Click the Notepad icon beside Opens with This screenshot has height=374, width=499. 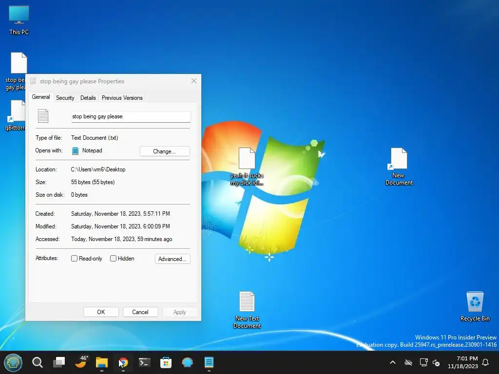tap(75, 151)
